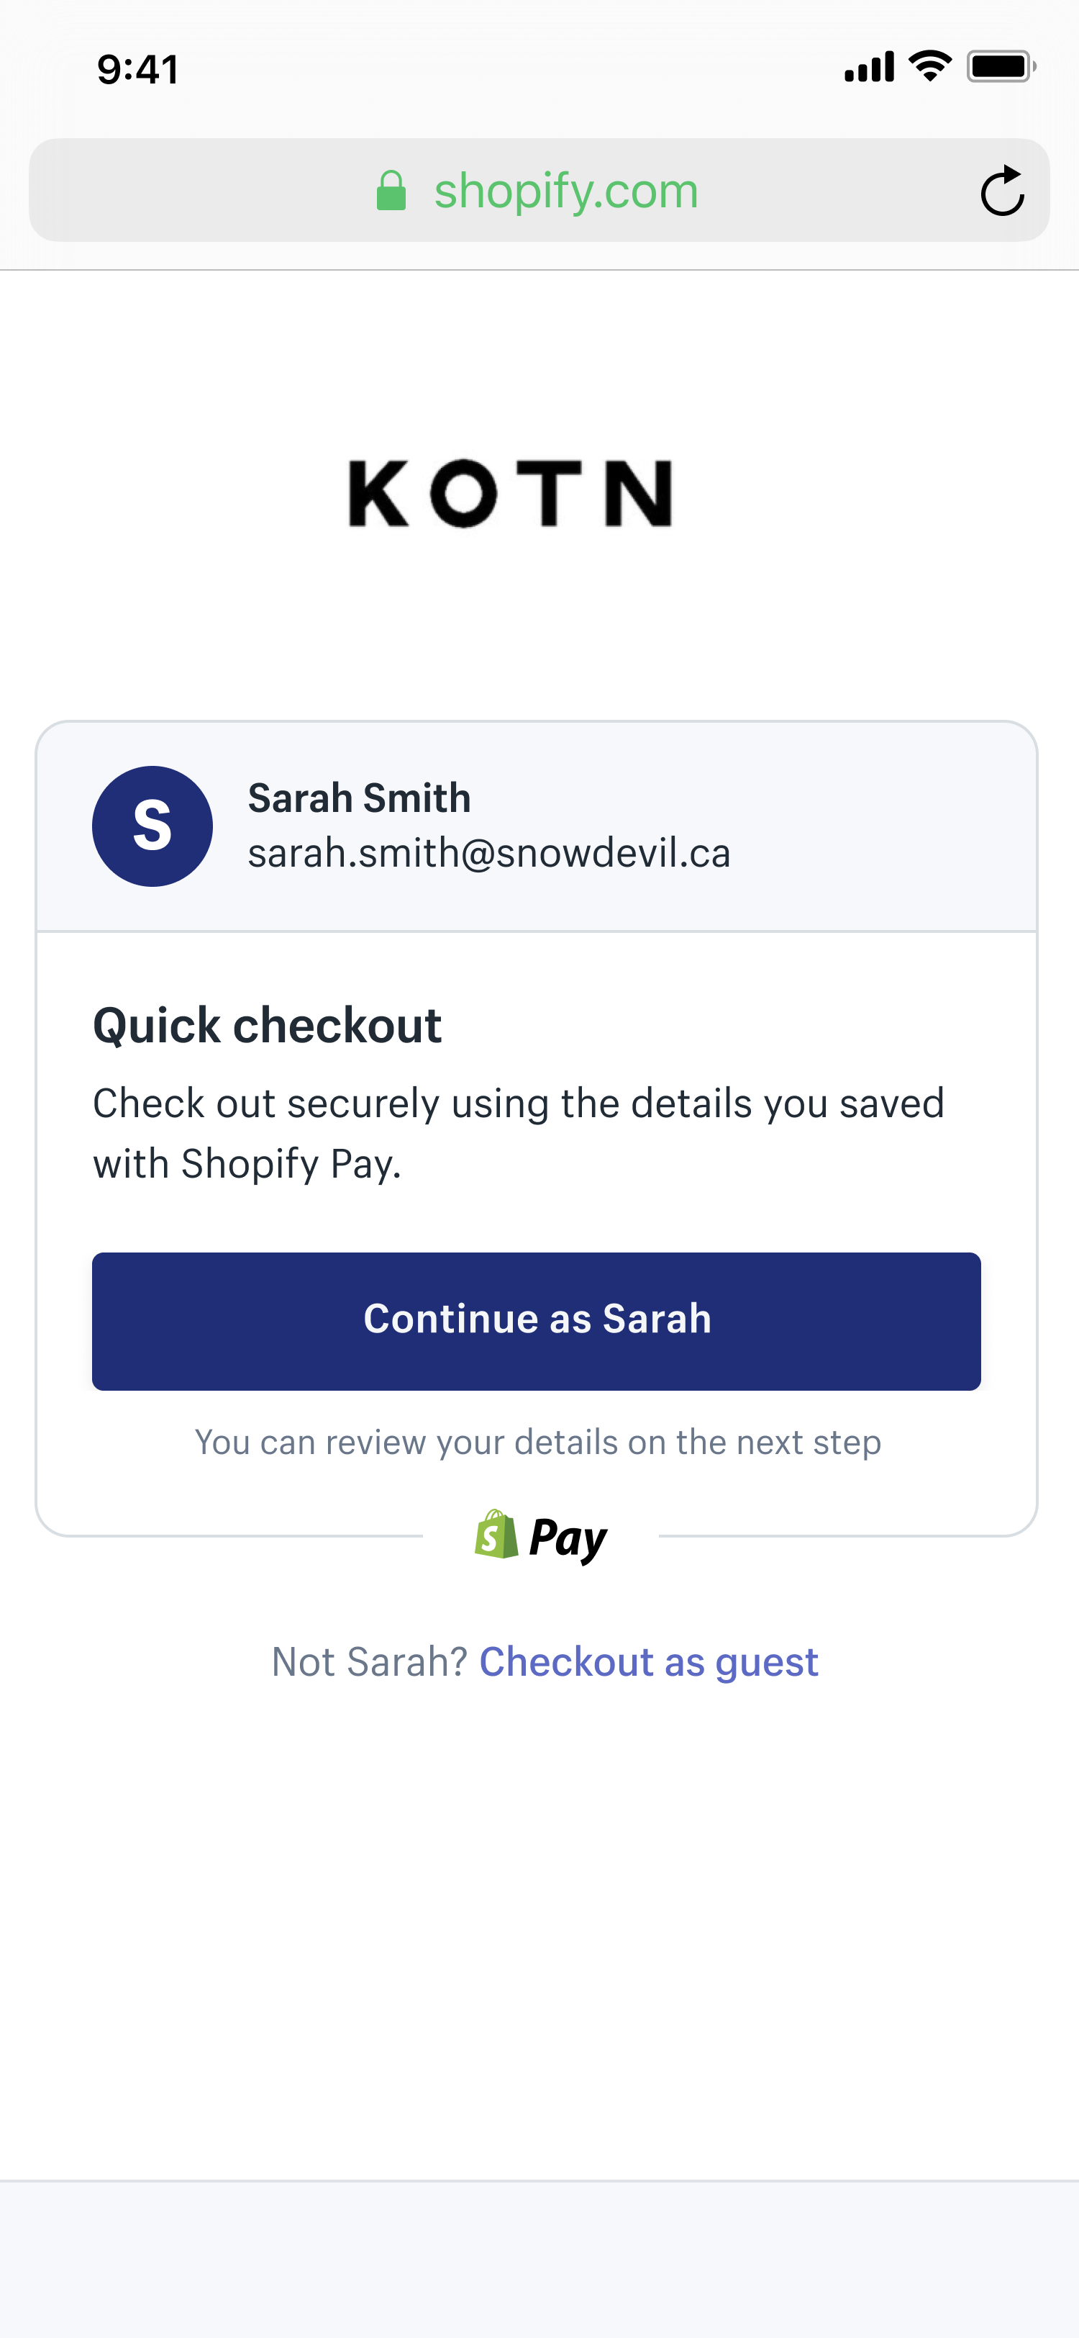The height and width of the screenshot is (2338, 1079).
Task: Tap the bottom browser toolbar area
Action: [539, 2259]
